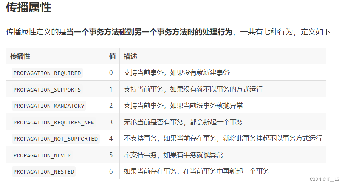Click description 支持当前事务，如果没有就不以事务的方式运行
This screenshot has height=185, width=345.
point(193,89)
